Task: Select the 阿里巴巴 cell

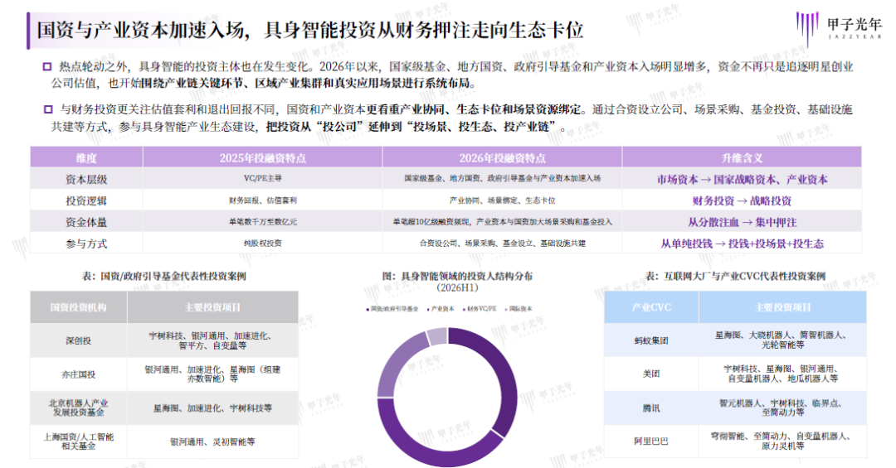Action: pos(651,441)
